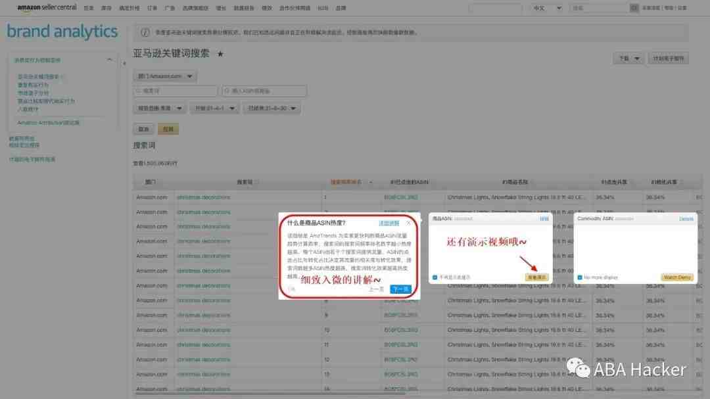Click the 查看演示 button

[x=537, y=277]
